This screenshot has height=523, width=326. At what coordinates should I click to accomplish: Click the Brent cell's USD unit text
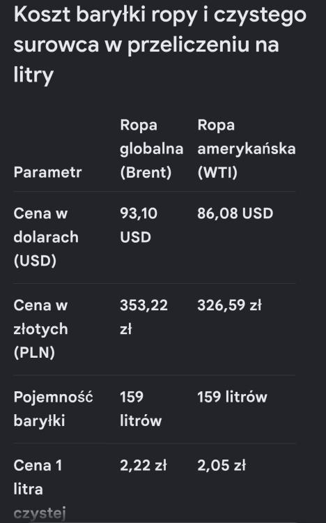pos(135,237)
